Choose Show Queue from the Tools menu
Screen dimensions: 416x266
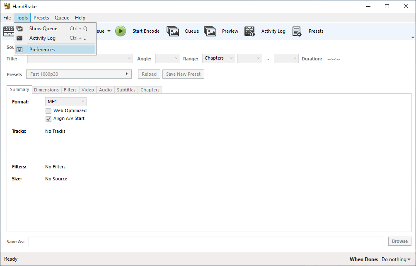(55, 29)
